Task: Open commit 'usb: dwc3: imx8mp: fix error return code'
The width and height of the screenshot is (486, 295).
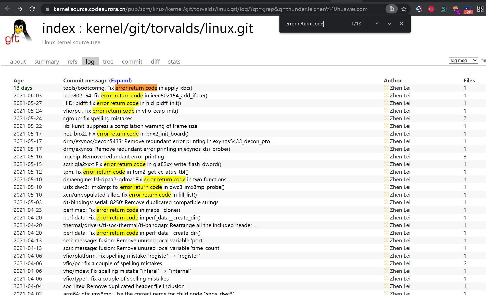Action: pyautogui.click(x=144, y=187)
